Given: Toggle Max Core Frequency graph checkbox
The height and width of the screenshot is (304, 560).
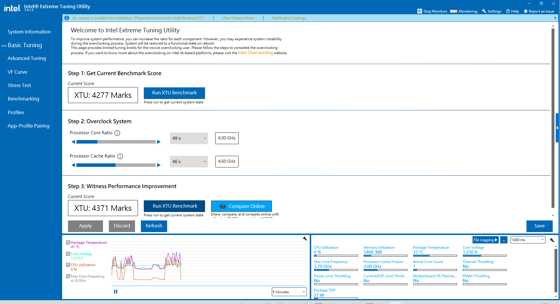Looking at the screenshot, I should pyautogui.click(x=68, y=276).
